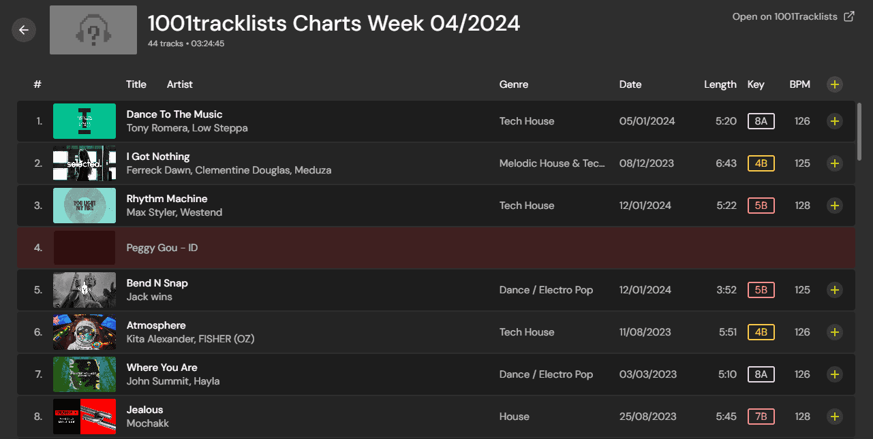Screen dimensions: 873x439
Task: Click the Title column header
Action: pyautogui.click(x=136, y=84)
